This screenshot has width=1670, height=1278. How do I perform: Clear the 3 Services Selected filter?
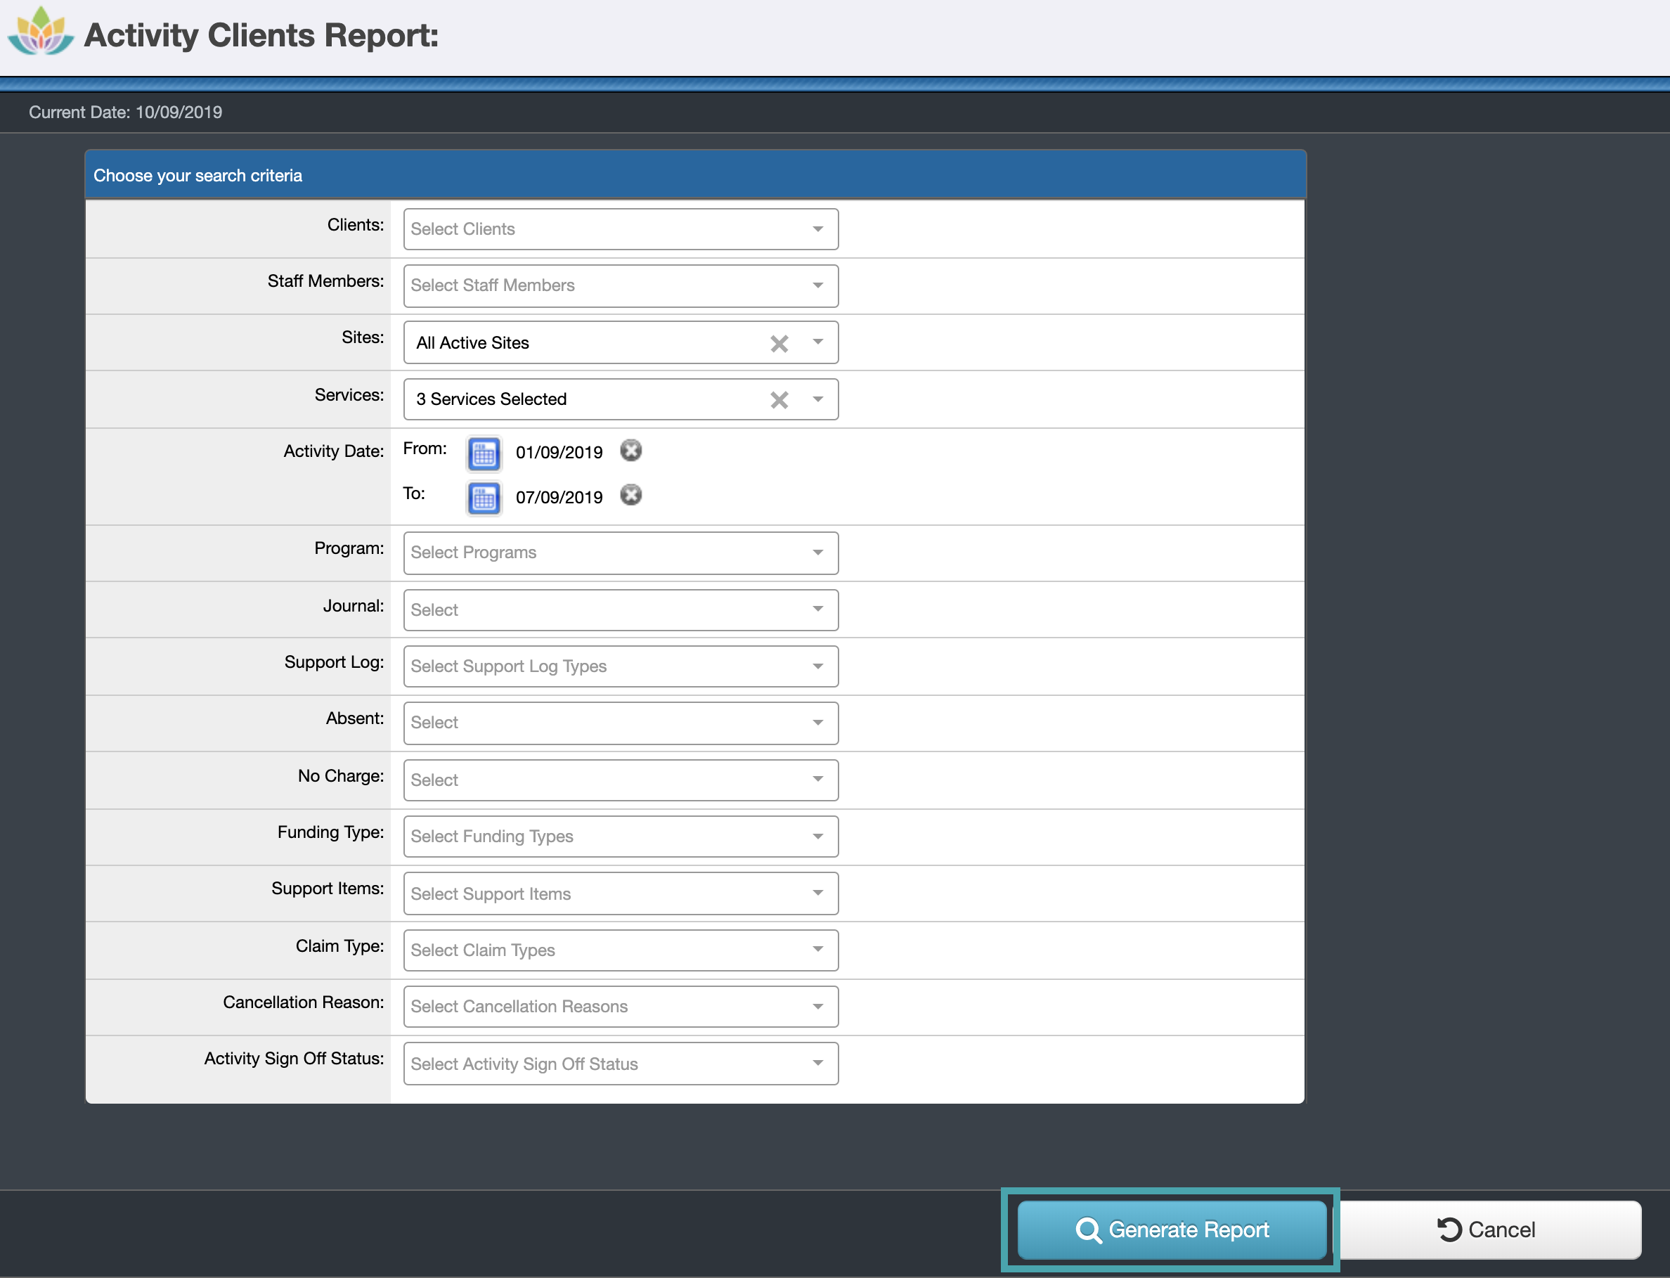click(779, 399)
